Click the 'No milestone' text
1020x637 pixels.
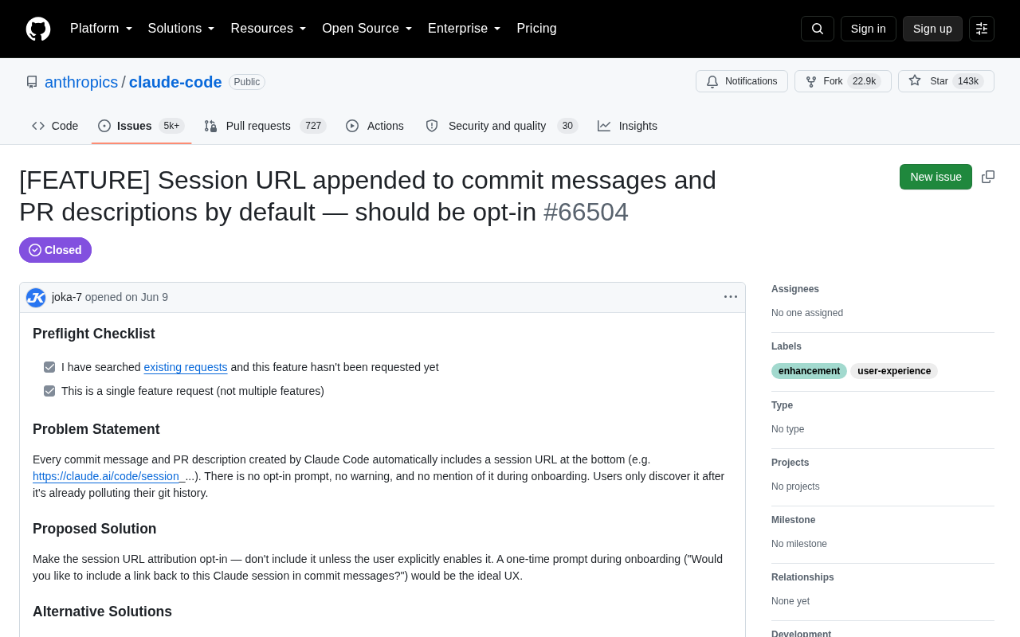[x=799, y=544]
